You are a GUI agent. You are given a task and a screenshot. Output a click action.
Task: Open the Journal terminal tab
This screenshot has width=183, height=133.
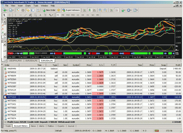pyautogui.click(x=71, y=126)
